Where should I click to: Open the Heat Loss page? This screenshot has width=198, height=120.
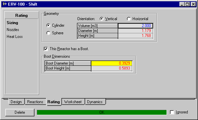tap(15, 37)
